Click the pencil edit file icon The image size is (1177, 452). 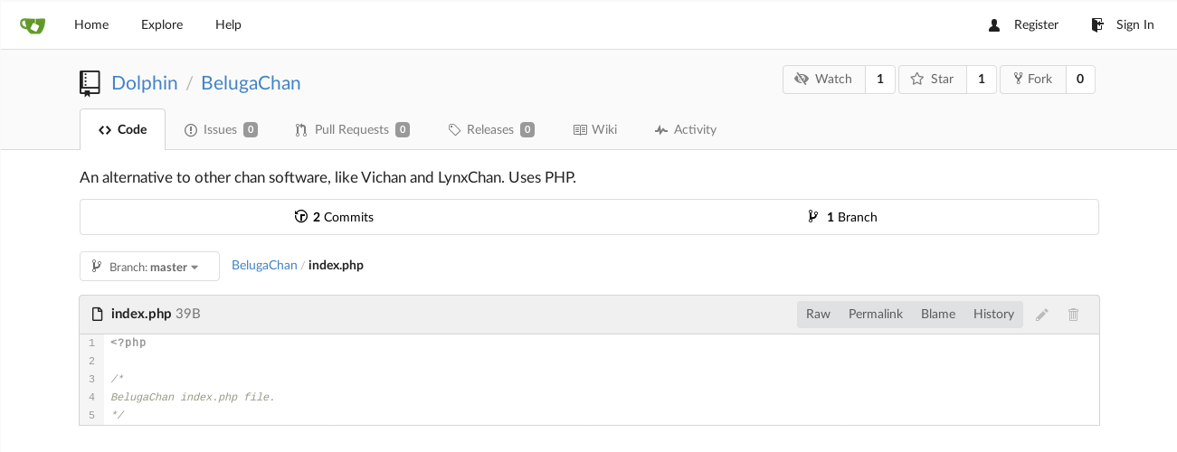click(x=1042, y=315)
